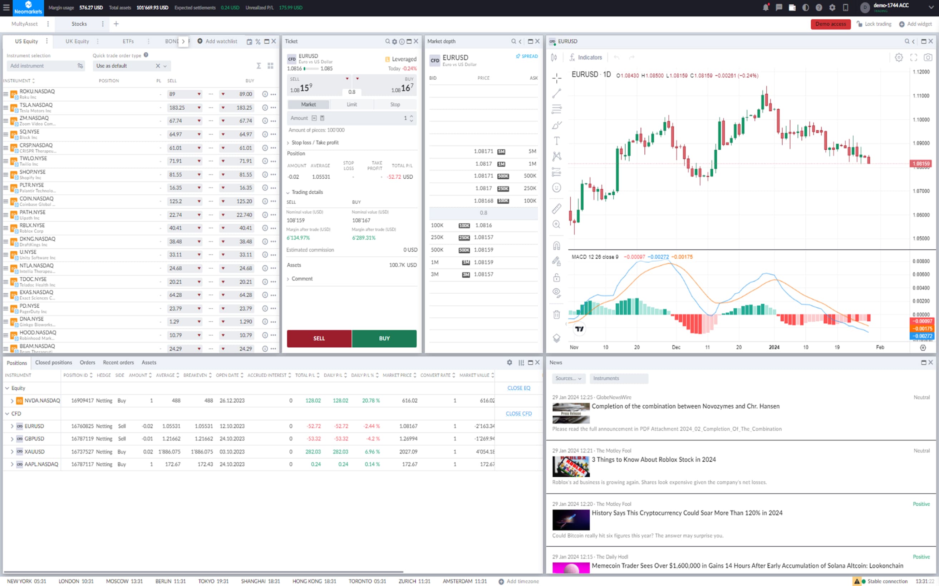Collapse the Equity positions group
The height and width of the screenshot is (586, 939).
coord(8,388)
